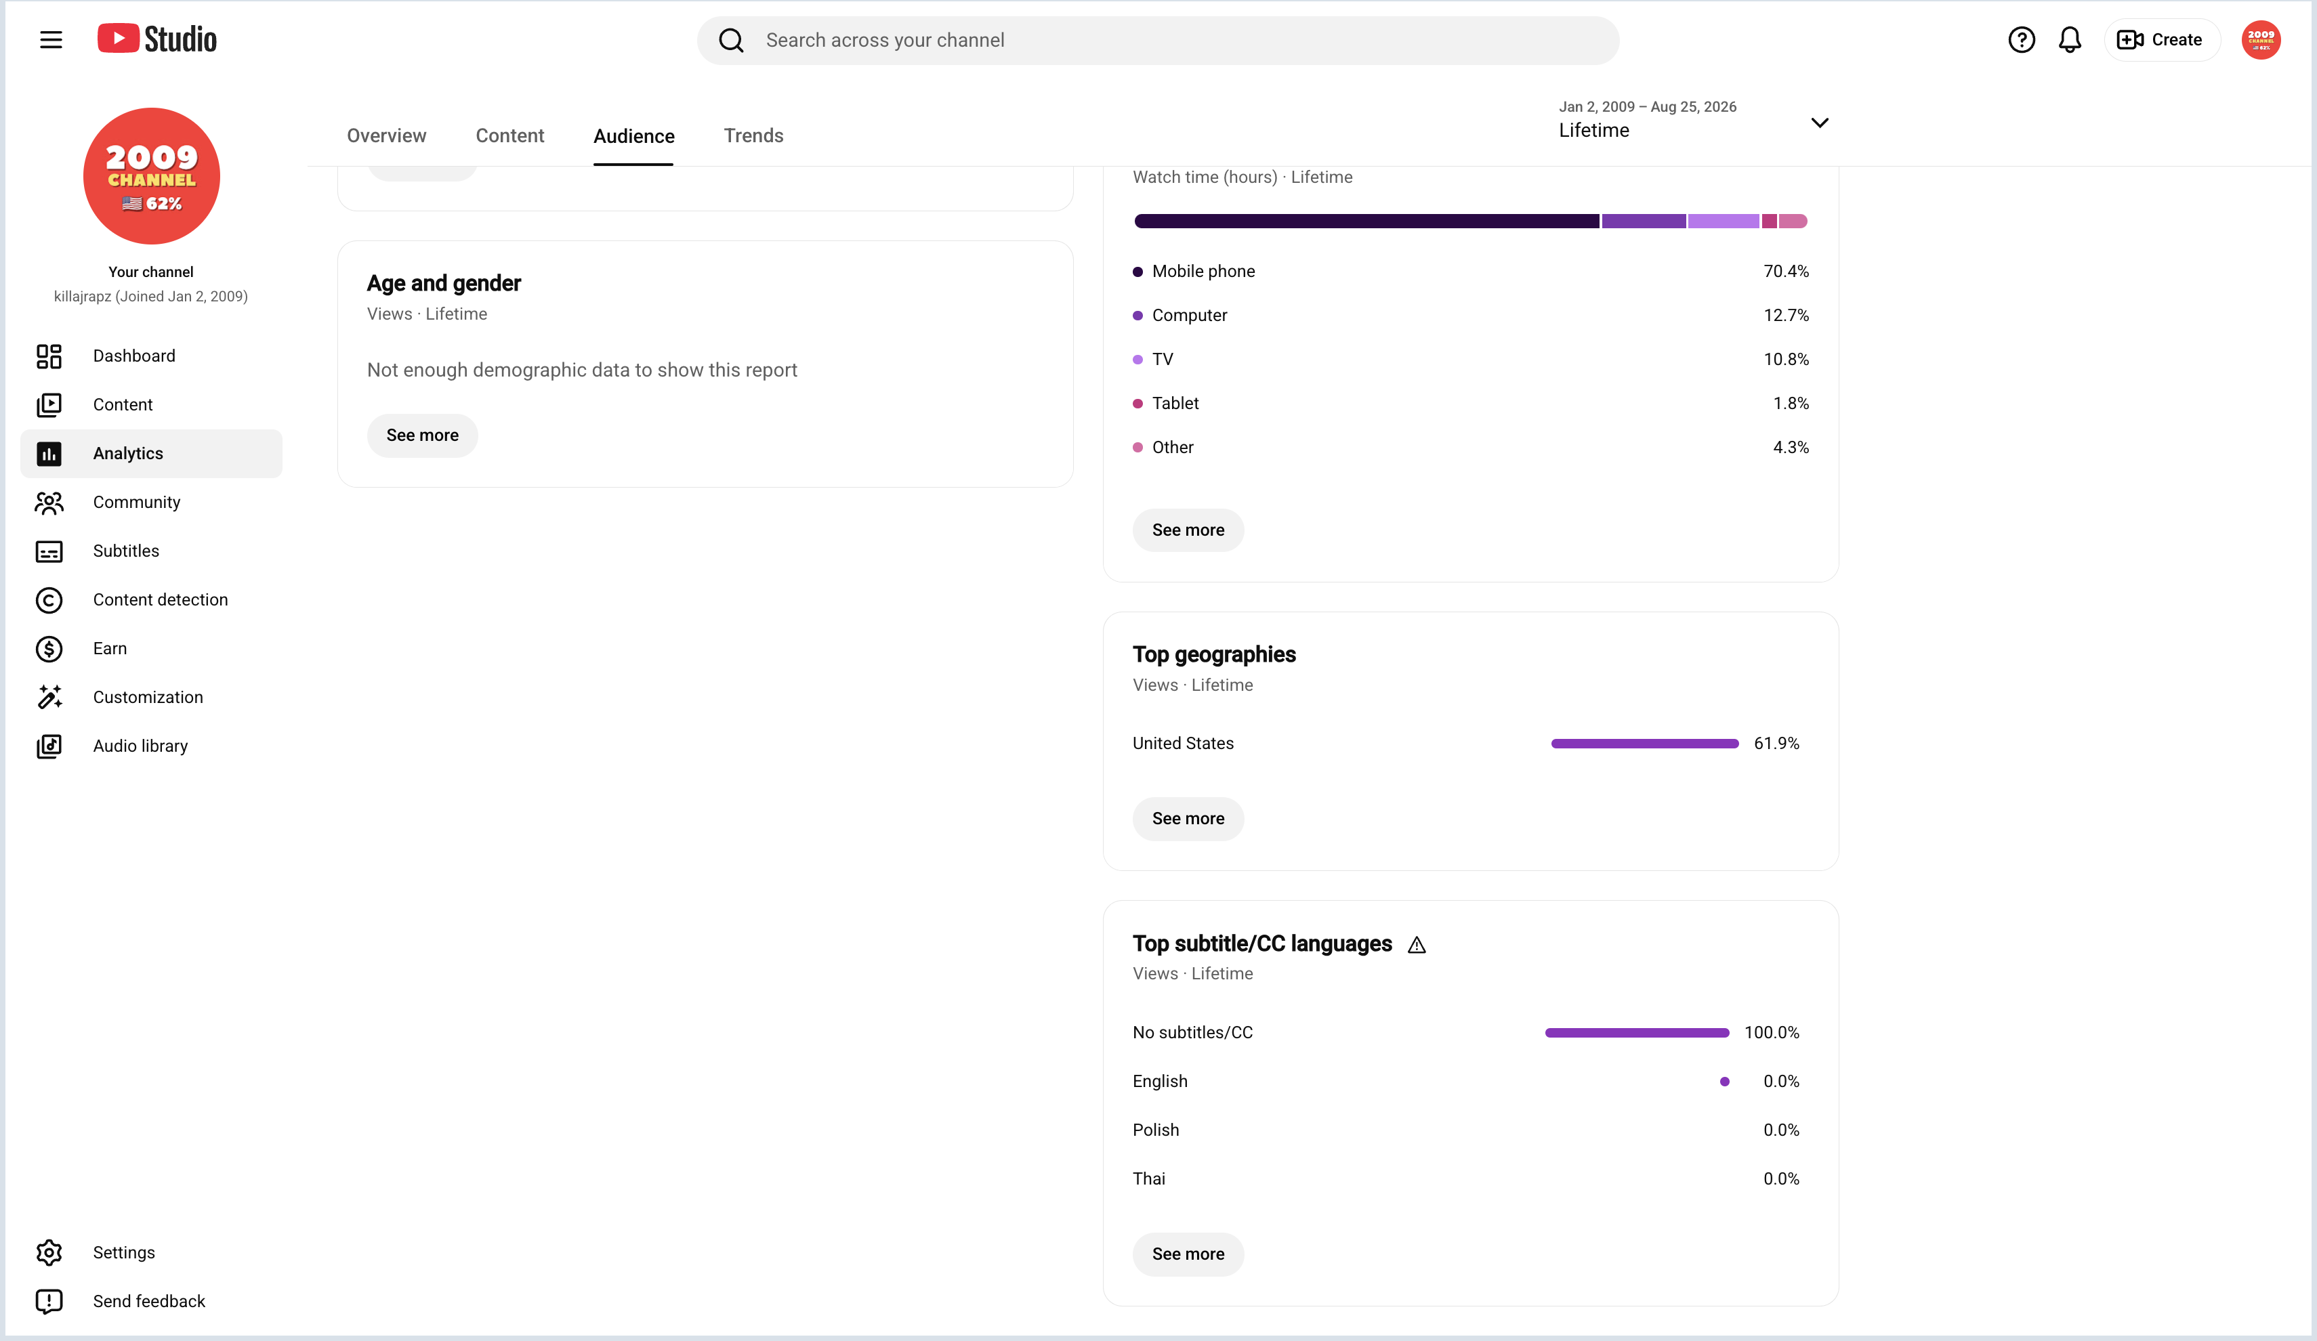The width and height of the screenshot is (2317, 1341).
Task: Select the Audience tab
Action: click(633, 136)
